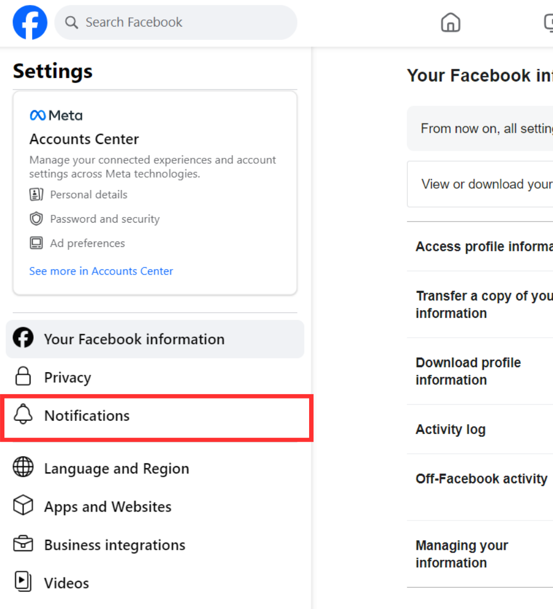The height and width of the screenshot is (609, 553).
Task: Select Download profile information option
Action: point(468,371)
